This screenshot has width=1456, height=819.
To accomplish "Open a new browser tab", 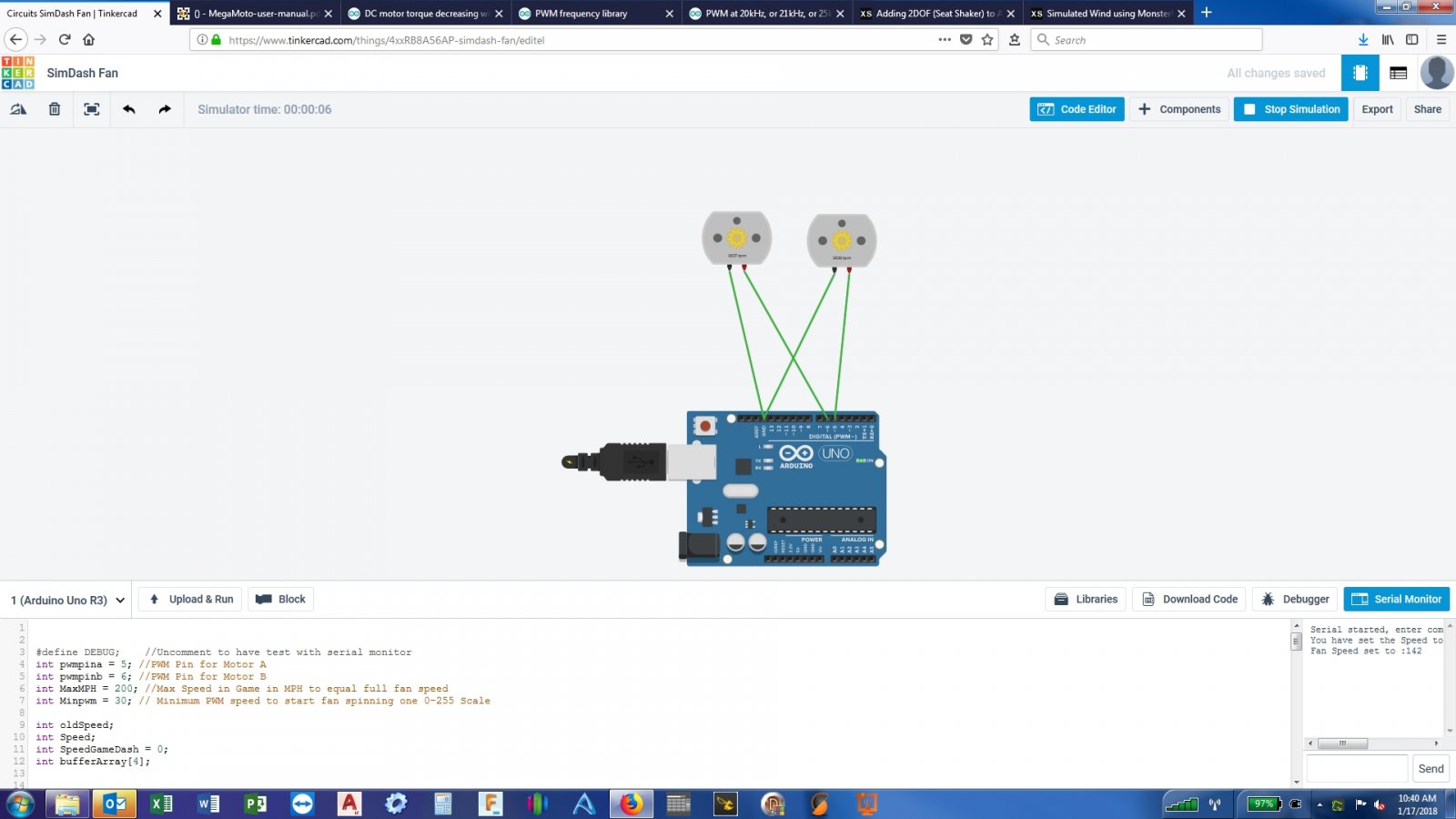I will coord(1207,13).
